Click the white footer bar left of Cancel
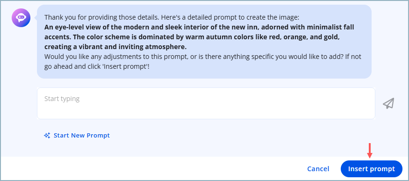Viewport: 409px width, 181px height. pos(151,169)
